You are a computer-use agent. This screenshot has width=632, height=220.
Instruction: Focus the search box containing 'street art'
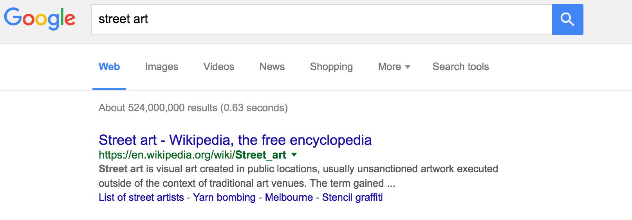click(x=321, y=20)
